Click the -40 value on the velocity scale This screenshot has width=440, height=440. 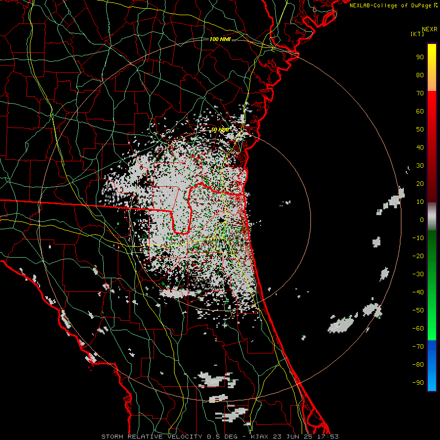[418, 292]
